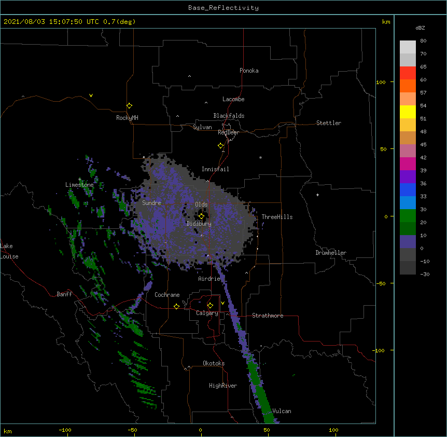Click the Limestone label
This screenshot has height=437, width=447.
79,185
